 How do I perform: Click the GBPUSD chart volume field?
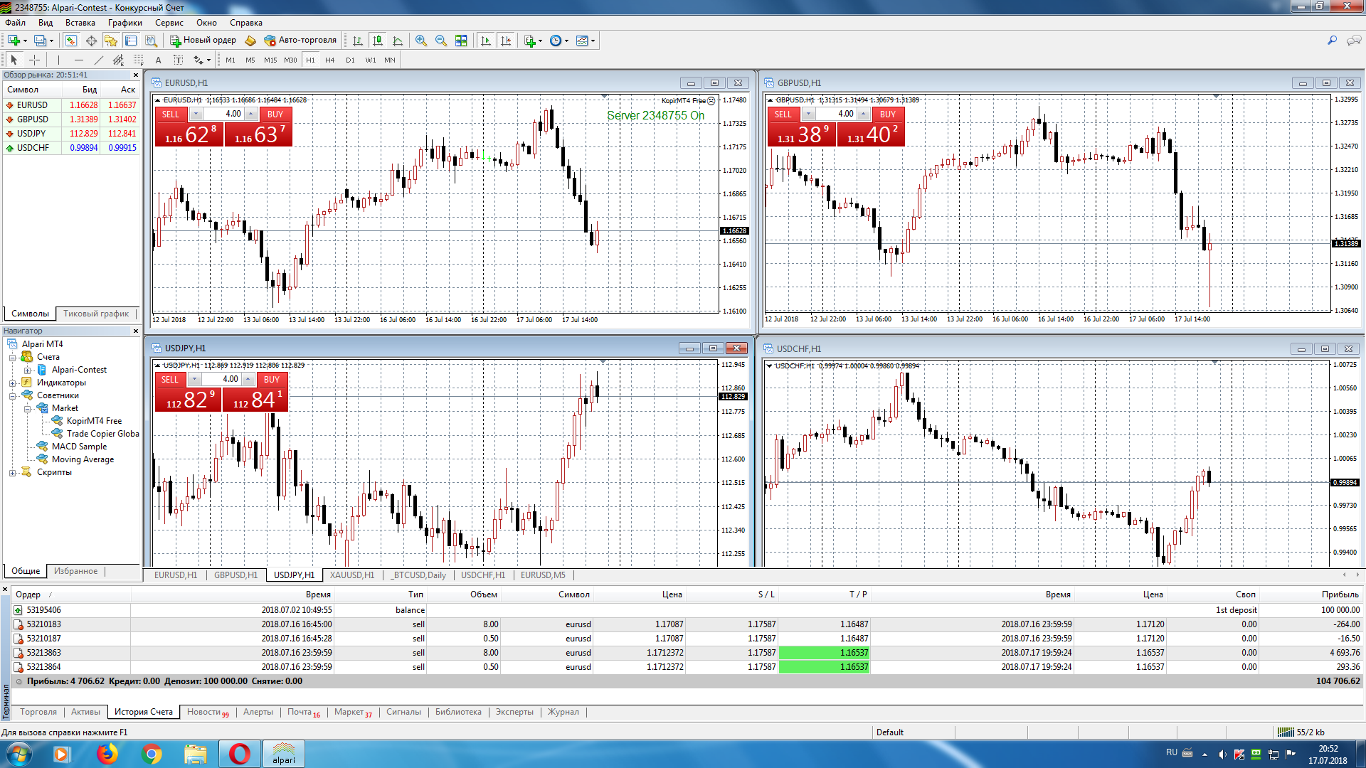click(837, 114)
